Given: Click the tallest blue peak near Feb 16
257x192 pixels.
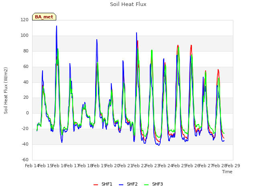Looking at the screenshot, I should (57, 26).
